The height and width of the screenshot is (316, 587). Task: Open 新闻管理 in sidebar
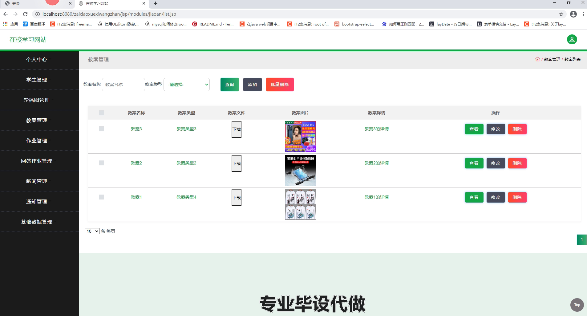point(37,181)
